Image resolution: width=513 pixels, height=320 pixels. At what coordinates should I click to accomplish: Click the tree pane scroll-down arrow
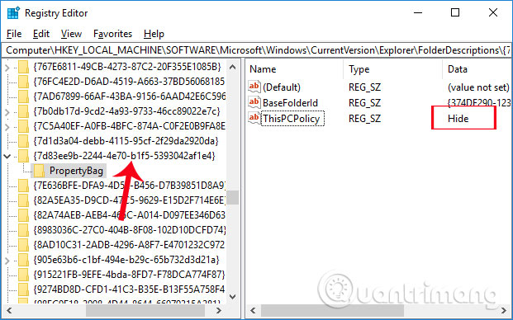[x=233, y=296]
